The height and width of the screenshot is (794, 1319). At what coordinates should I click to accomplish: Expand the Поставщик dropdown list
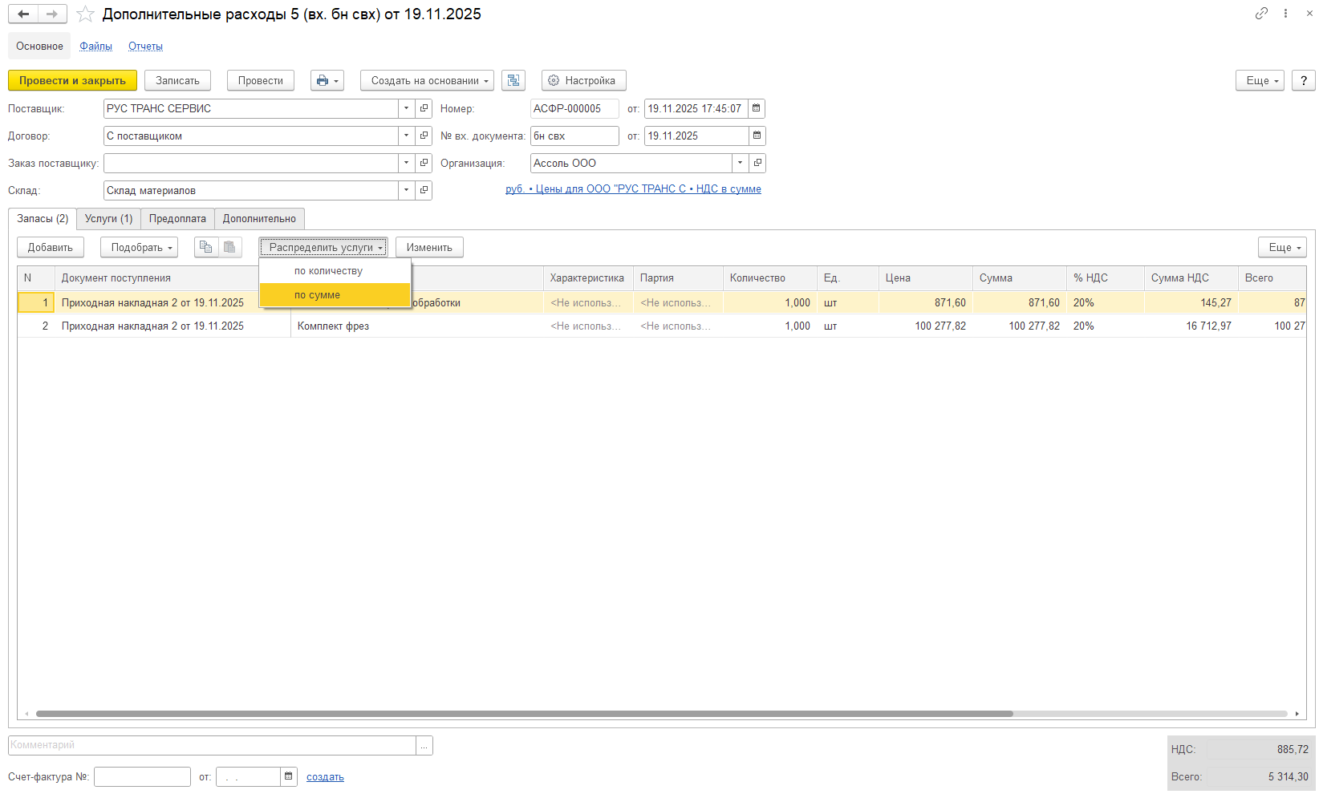click(406, 109)
